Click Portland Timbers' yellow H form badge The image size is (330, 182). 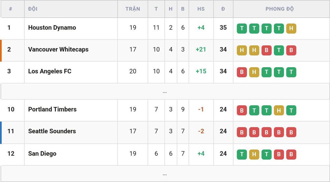[279, 110]
